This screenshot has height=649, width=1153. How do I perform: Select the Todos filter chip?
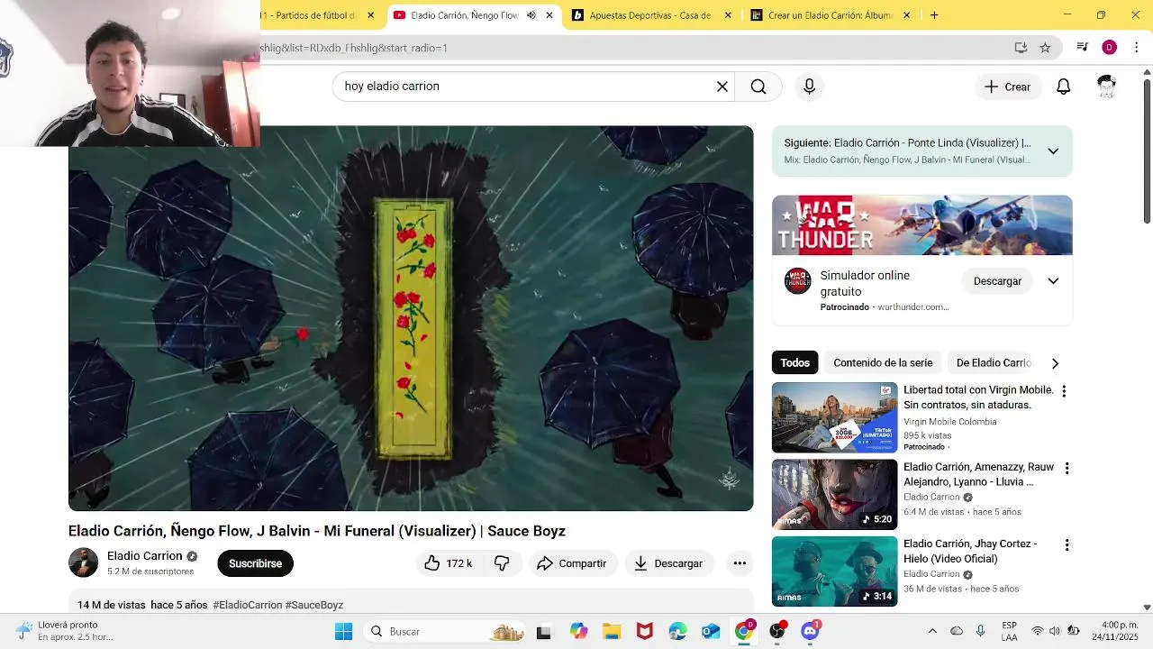pos(794,362)
